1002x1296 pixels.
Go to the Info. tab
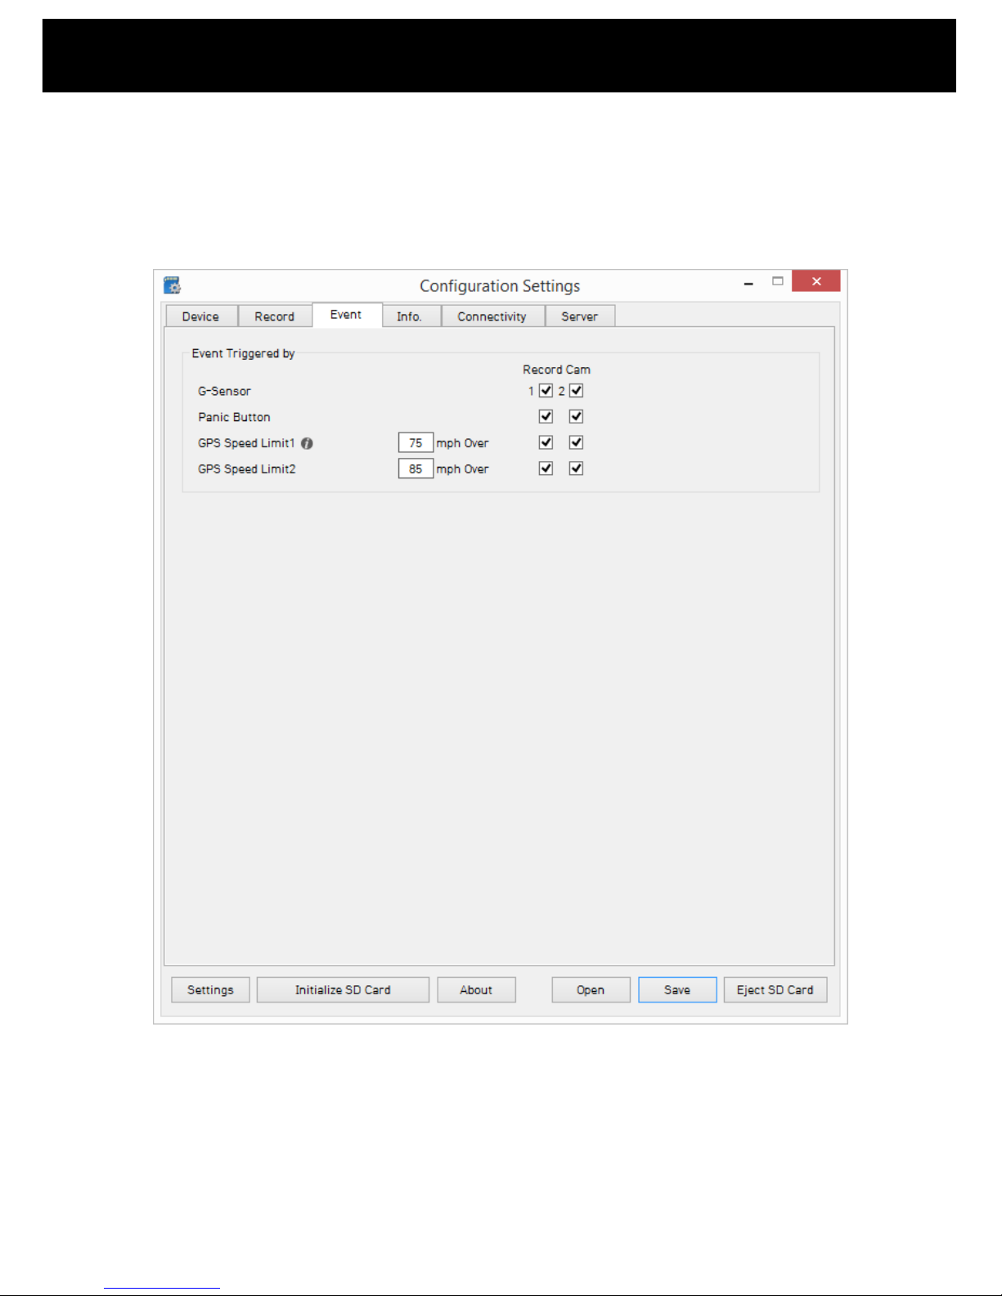click(x=411, y=316)
